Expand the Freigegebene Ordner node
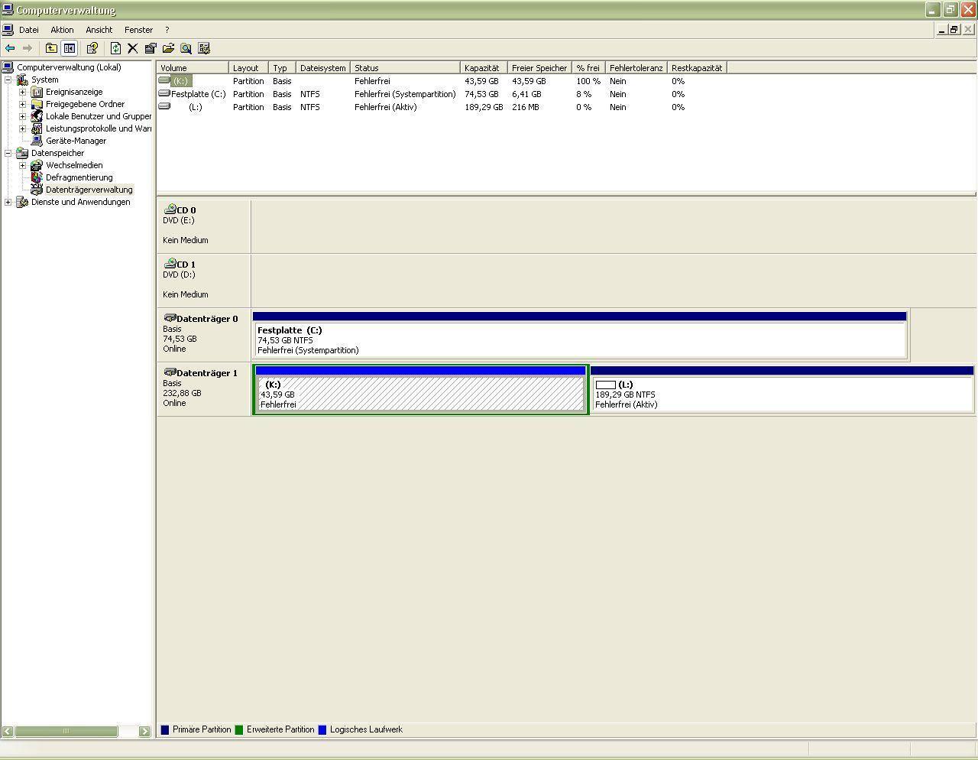 coord(22,104)
